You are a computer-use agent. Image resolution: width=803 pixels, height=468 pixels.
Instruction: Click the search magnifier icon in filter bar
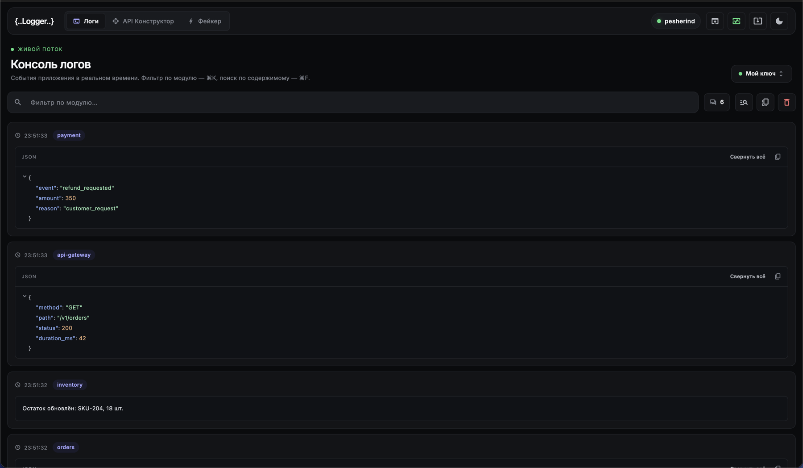18,102
